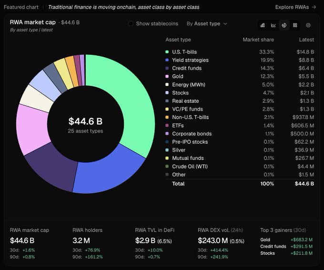
Task: Click Gold in Top 3 gainers
Action: [265, 239]
